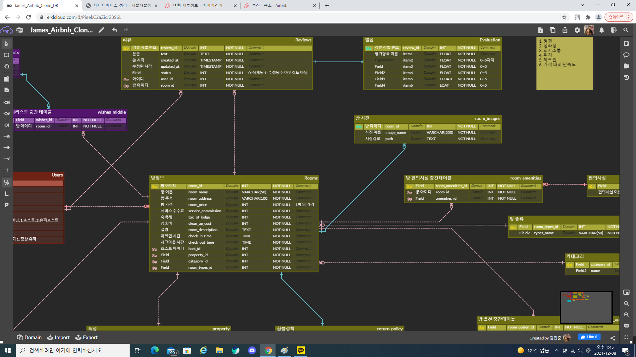Toggle the ERD lock icon

pyautogui.click(x=565, y=30)
